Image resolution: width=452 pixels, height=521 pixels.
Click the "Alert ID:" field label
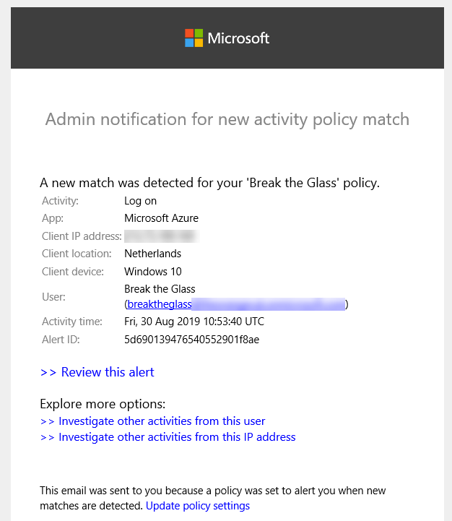pyautogui.click(x=61, y=339)
